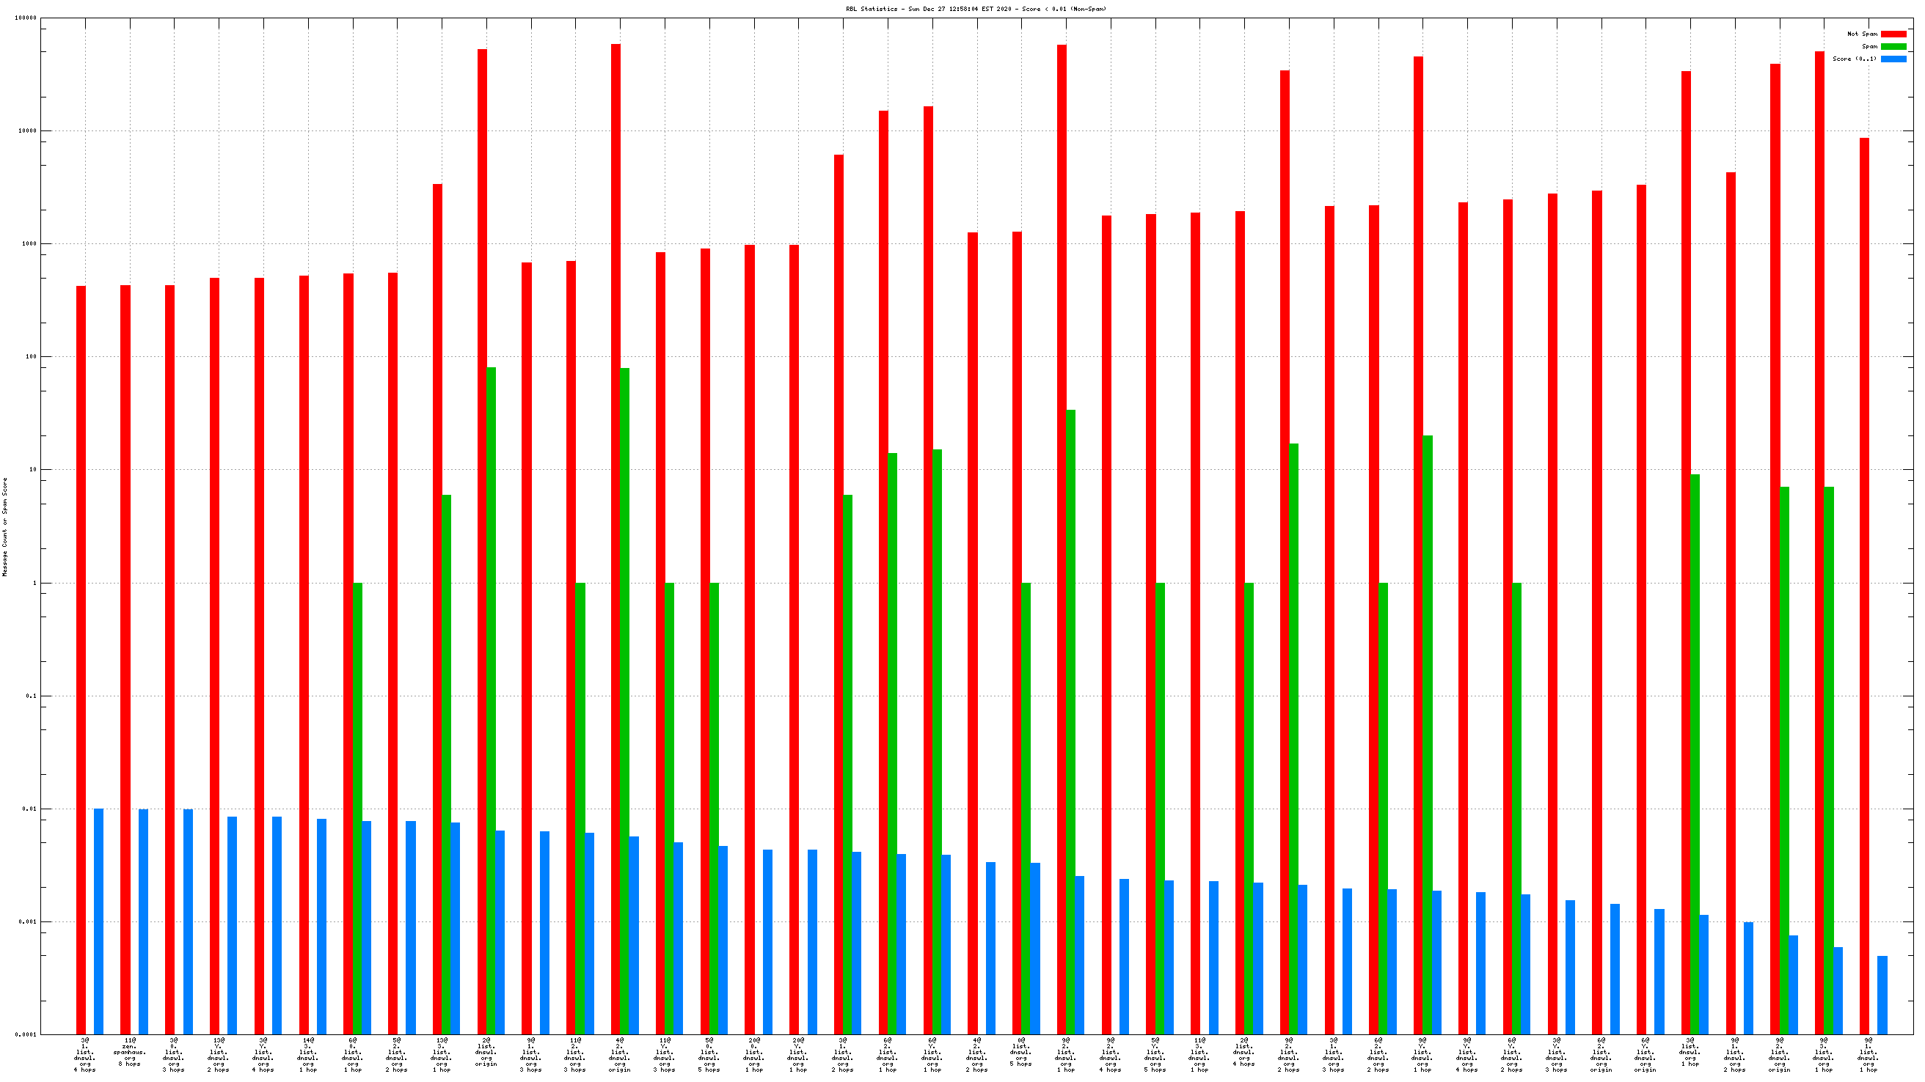
Task: Click the green Spam legend swatch
Action: click(x=1893, y=46)
